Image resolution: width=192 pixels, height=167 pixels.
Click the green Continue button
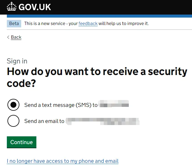21,142
